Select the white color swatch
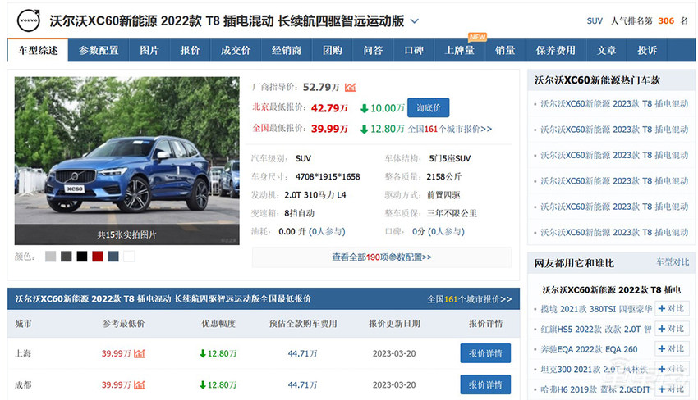698x400 pixels. coord(129,256)
